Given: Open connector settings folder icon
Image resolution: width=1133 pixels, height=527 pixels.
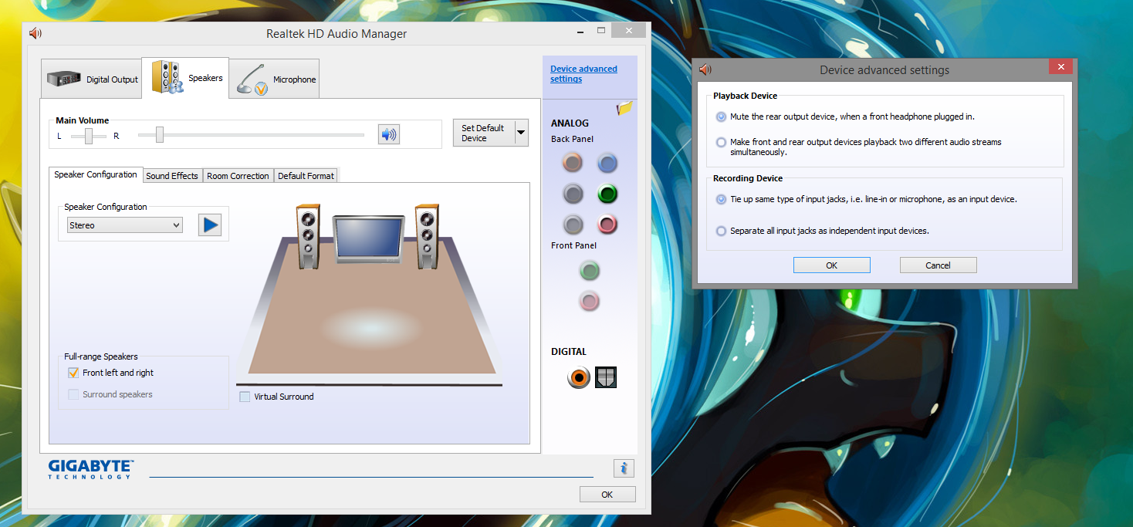Looking at the screenshot, I should (624, 108).
